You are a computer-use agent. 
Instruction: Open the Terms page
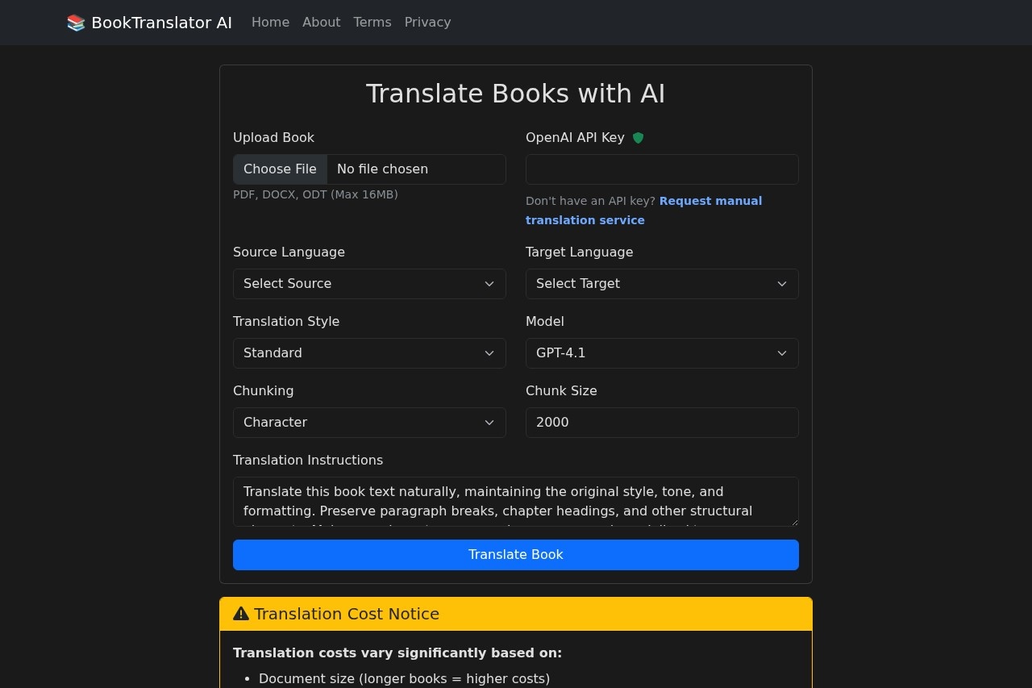[x=372, y=22]
